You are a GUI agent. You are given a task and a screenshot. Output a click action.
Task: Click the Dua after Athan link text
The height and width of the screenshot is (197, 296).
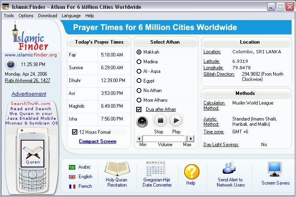click(x=161, y=109)
